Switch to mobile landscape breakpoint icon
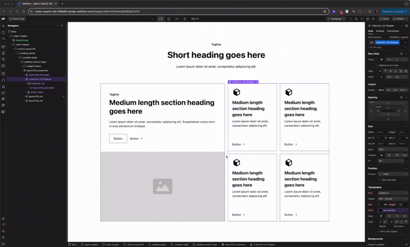The height and width of the screenshot is (247, 410). coord(177,19)
